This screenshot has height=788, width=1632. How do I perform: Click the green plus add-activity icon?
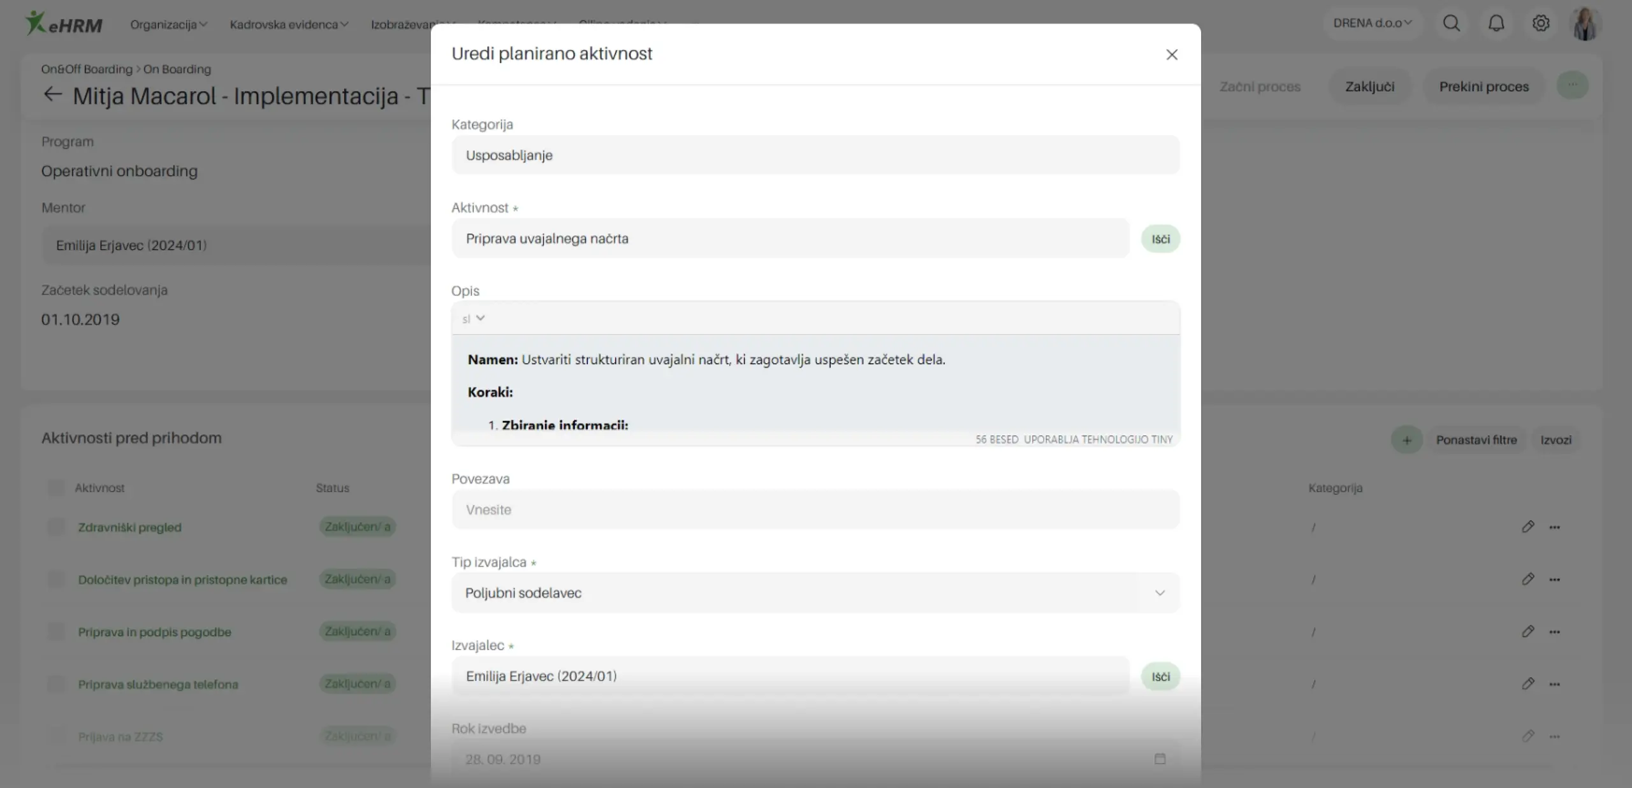pos(1407,440)
